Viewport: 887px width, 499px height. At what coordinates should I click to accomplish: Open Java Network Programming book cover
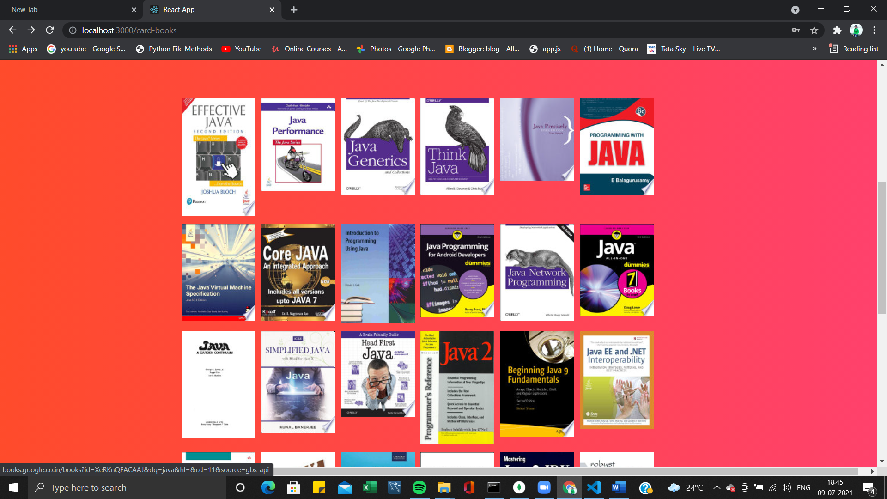click(537, 273)
